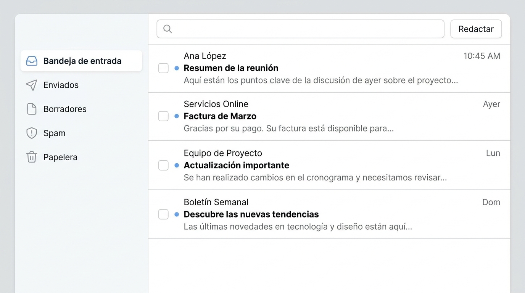Viewport: 525px width, 293px height.
Task: Click the paper plane icon beside Enviados
Action: (32, 85)
